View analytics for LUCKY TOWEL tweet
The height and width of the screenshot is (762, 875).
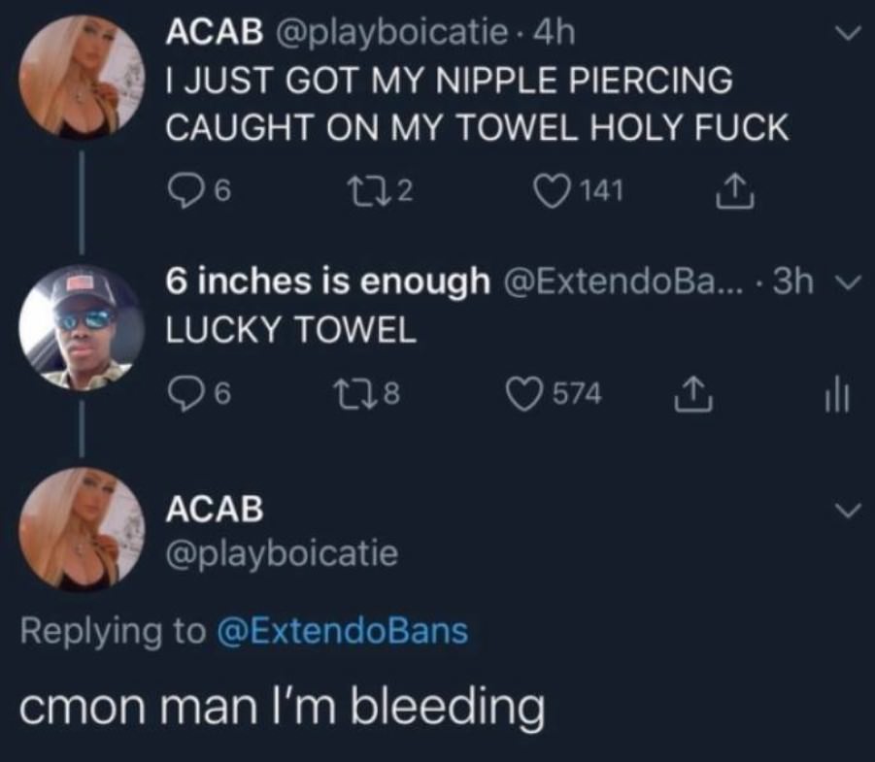point(837,394)
